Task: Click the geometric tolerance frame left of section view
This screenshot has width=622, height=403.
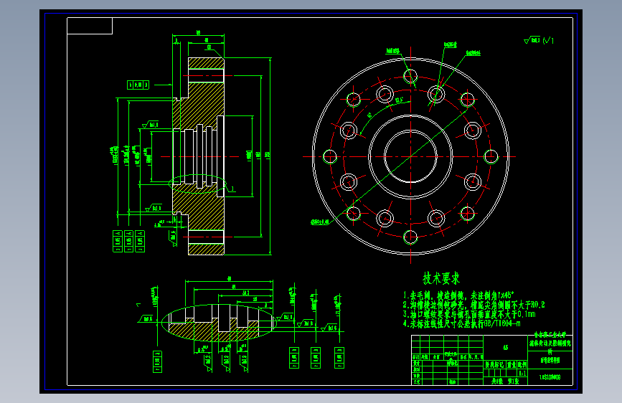Action: pyautogui.click(x=138, y=85)
